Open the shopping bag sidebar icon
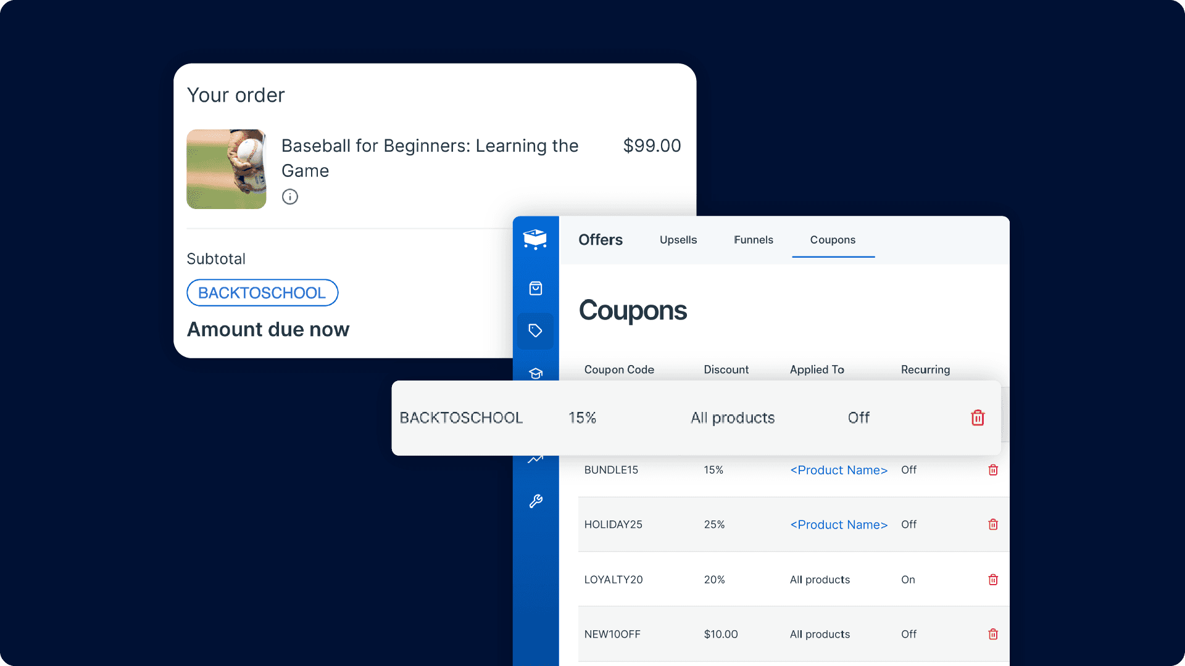 [x=535, y=289]
